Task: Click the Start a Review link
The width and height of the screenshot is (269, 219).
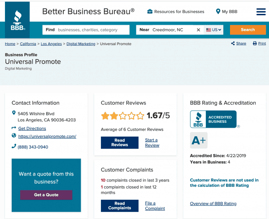Action: (x=152, y=142)
